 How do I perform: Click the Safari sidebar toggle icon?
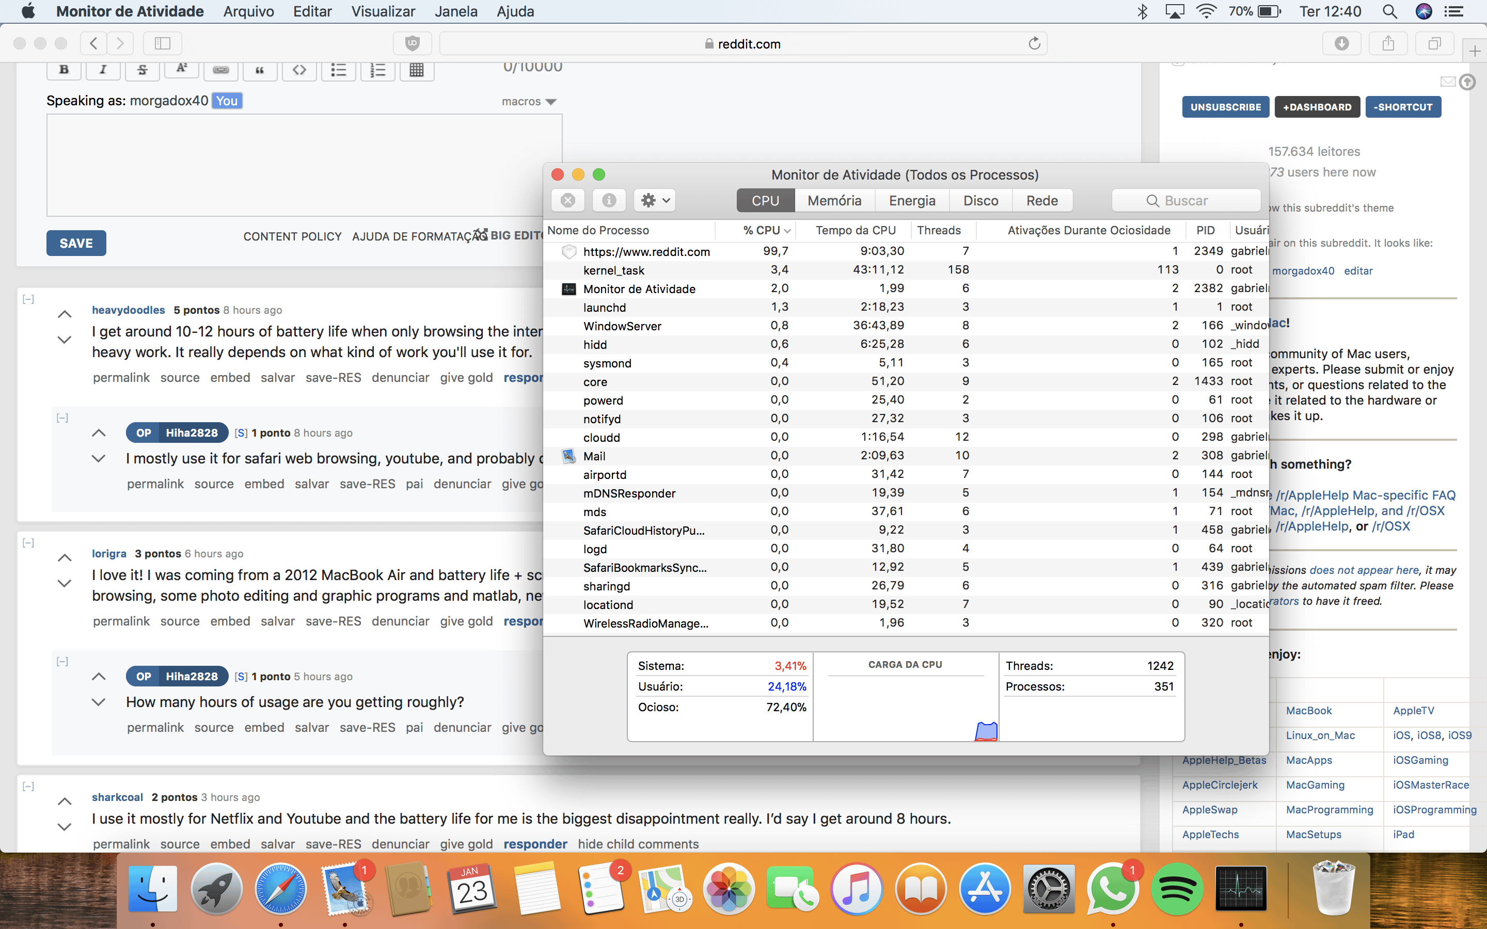(x=162, y=44)
